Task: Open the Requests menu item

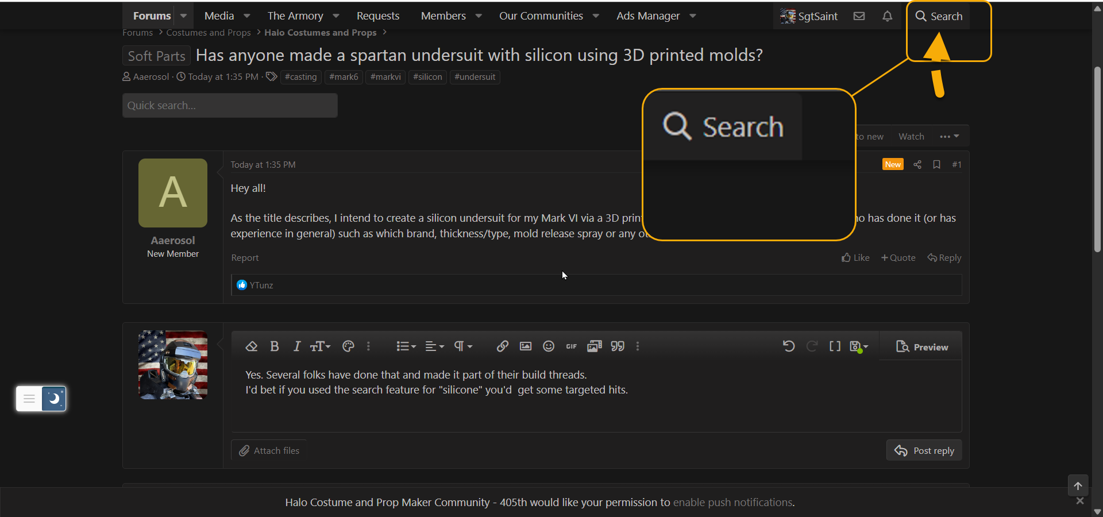Action: [377, 16]
